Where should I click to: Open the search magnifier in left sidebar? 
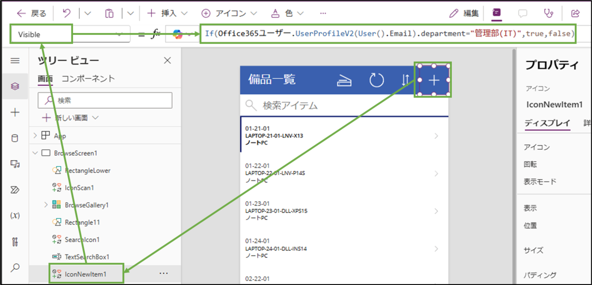click(15, 268)
